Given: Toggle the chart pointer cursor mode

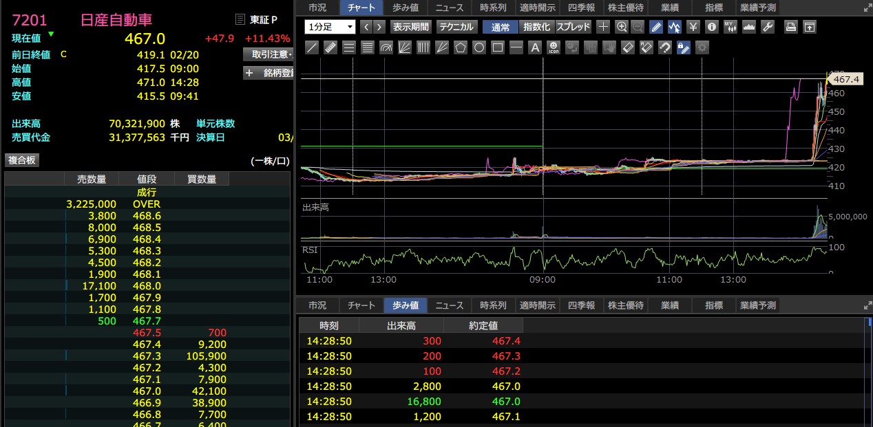Looking at the screenshot, I should [x=675, y=27].
